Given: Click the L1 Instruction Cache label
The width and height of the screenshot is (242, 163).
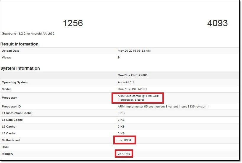Looking at the screenshot, I should click(17, 113).
